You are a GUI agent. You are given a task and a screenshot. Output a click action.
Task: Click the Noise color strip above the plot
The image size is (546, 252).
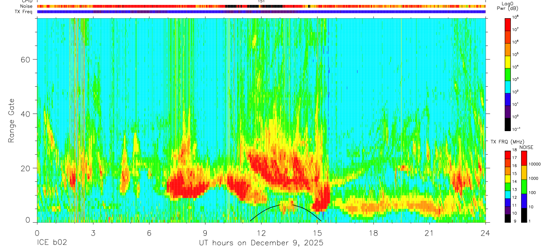[x=261, y=6]
